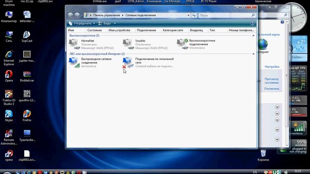Open the Remote Administrator desktop shortcut

point(9,137)
